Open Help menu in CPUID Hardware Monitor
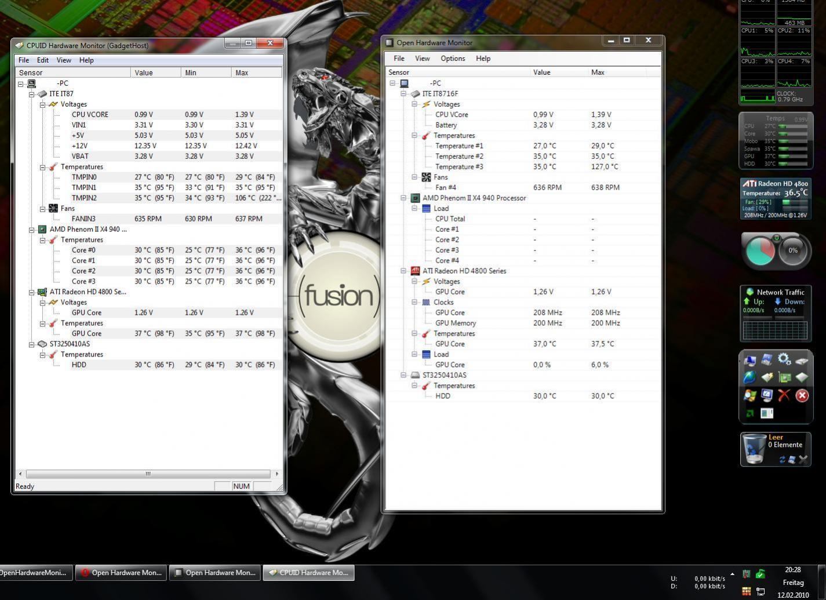The width and height of the screenshot is (826, 600). (x=86, y=60)
